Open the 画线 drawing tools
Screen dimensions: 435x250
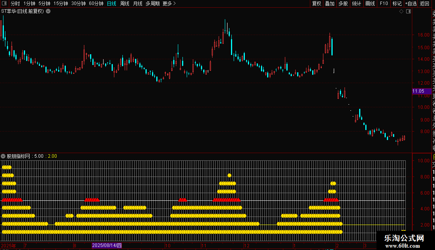[370, 3]
